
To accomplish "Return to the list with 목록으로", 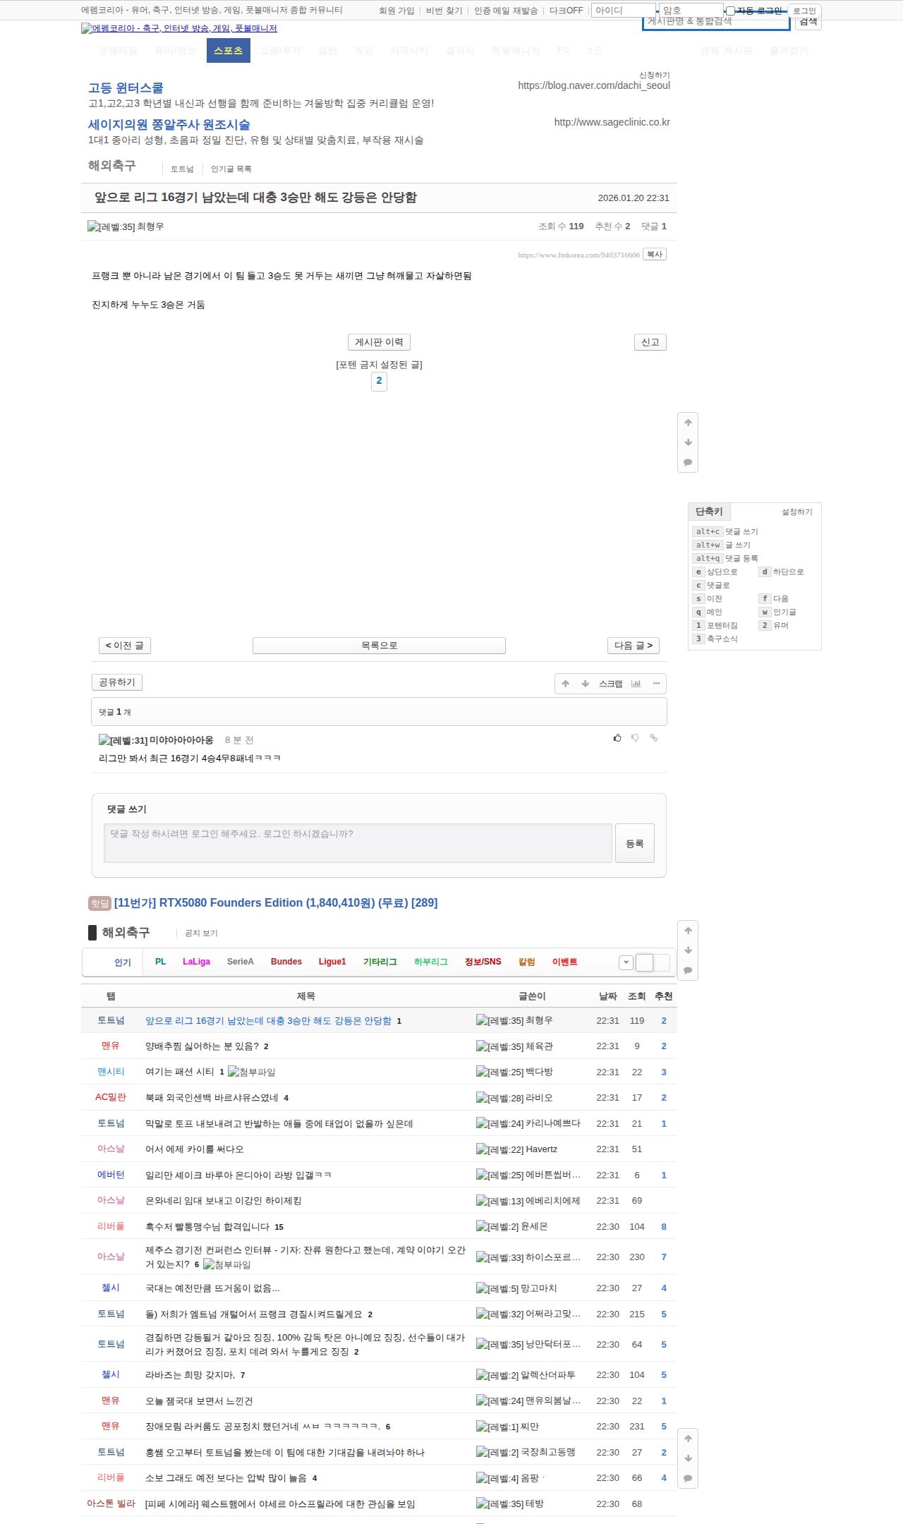I will point(379,646).
